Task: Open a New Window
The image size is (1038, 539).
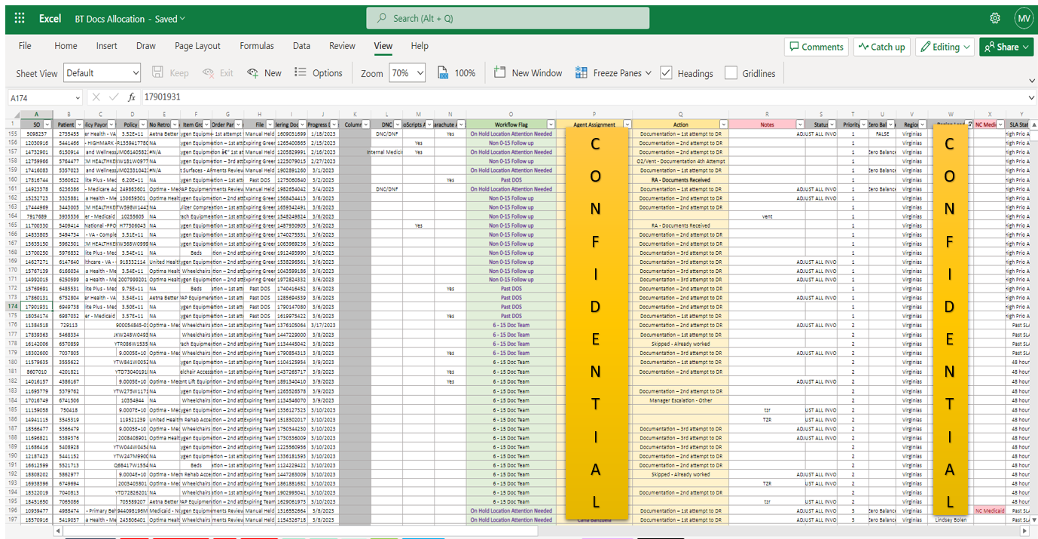Action: [529, 73]
